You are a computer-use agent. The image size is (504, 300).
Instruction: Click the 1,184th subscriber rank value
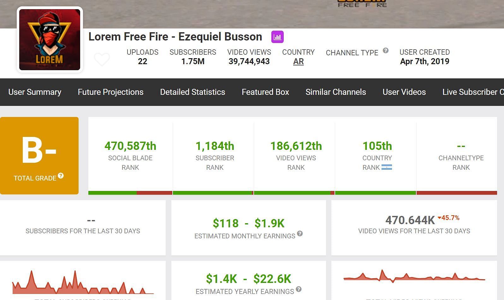215,146
